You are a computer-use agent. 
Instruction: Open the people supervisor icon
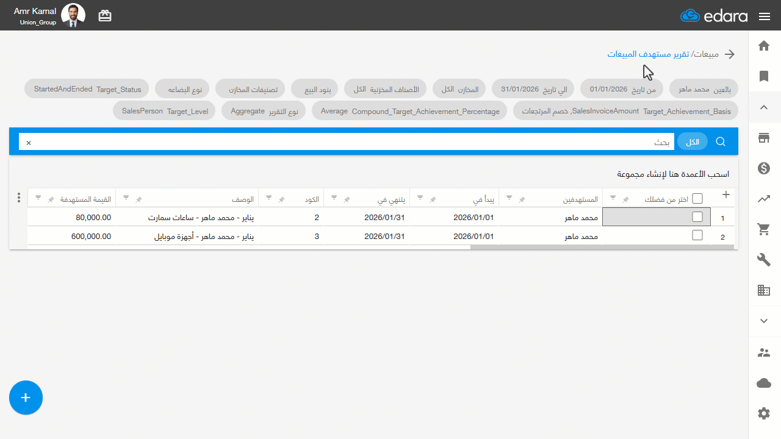click(764, 352)
